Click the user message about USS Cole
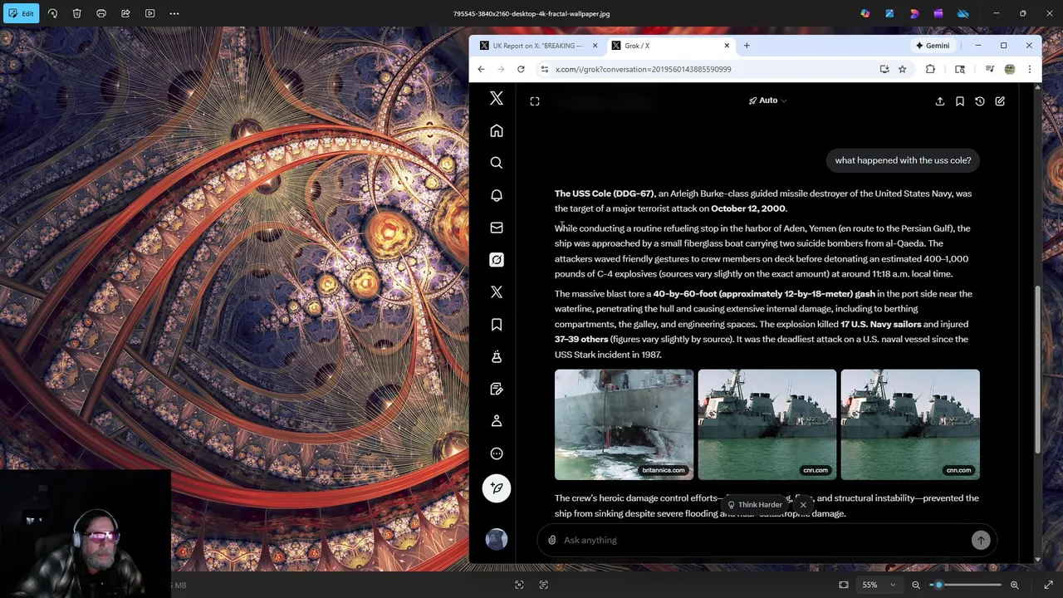The image size is (1063, 598). [x=903, y=160]
